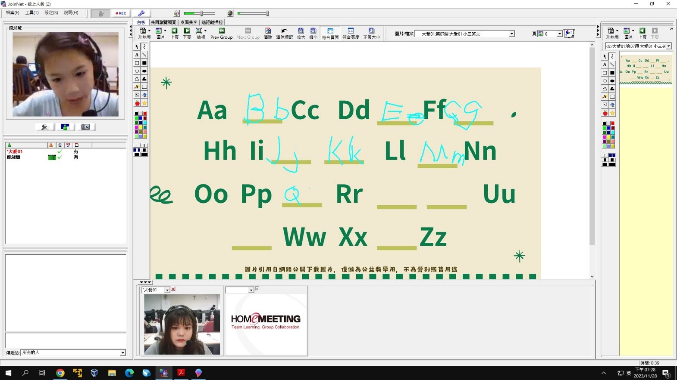This screenshot has width=677, height=380.
Task: Click 符合寬度 fit-width button
Action: click(351, 33)
